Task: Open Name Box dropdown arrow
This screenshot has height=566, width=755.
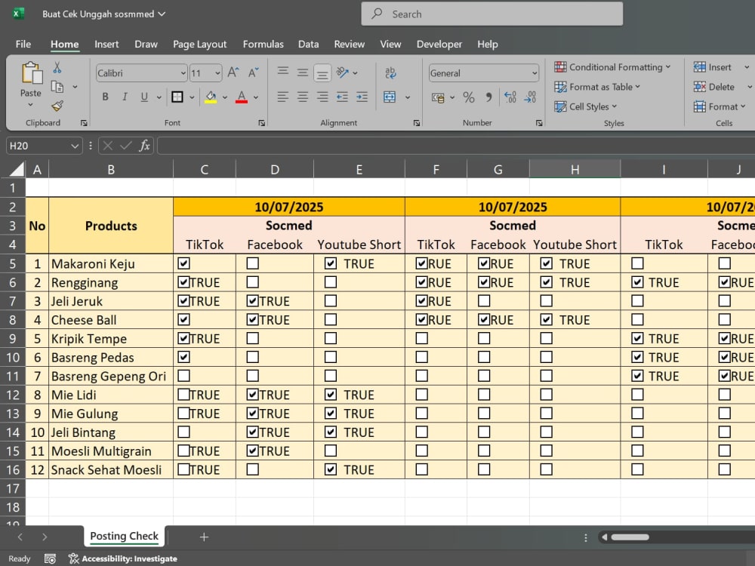Action: click(75, 146)
